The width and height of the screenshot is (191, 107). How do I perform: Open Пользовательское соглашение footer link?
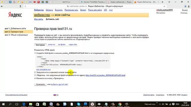(16, 95)
